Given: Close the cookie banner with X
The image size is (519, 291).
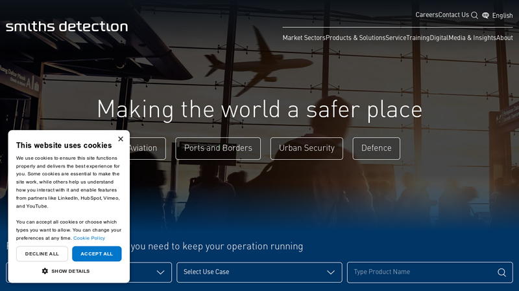Looking at the screenshot, I should (x=120, y=139).
